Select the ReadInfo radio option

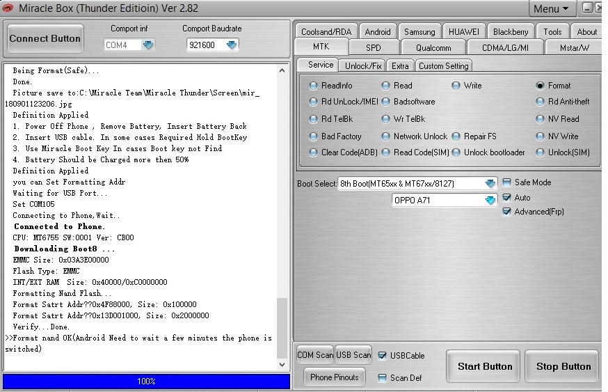(313, 86)
